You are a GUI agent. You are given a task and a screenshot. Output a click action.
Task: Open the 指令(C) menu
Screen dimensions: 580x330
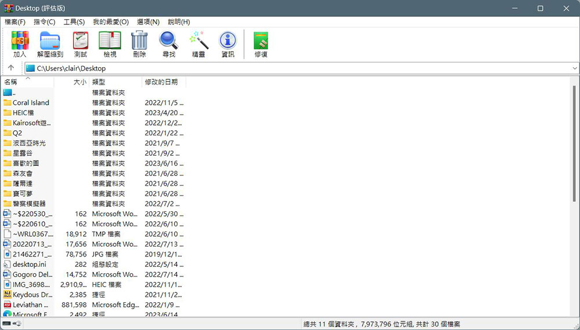pos(45,22)
